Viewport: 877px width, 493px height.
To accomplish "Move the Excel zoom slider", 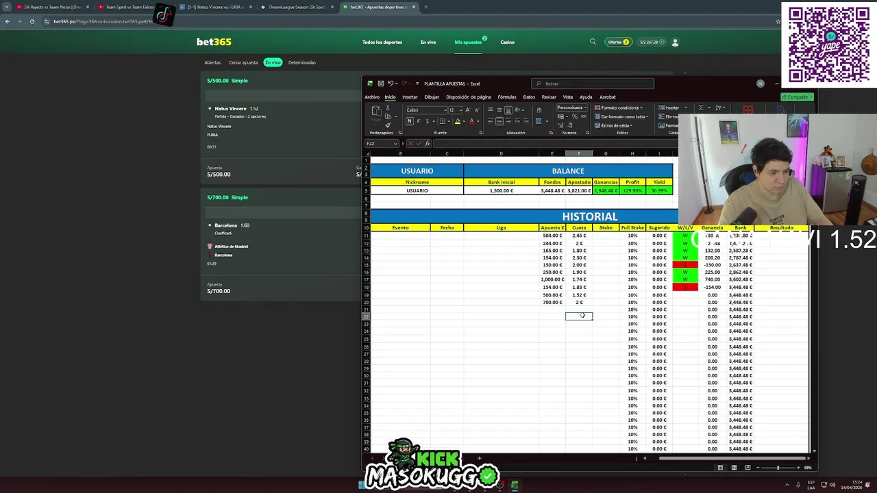I will pos(778,468).
